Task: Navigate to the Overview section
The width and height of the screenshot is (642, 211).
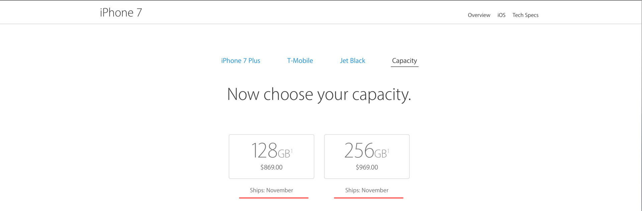Action: point(479,15)
